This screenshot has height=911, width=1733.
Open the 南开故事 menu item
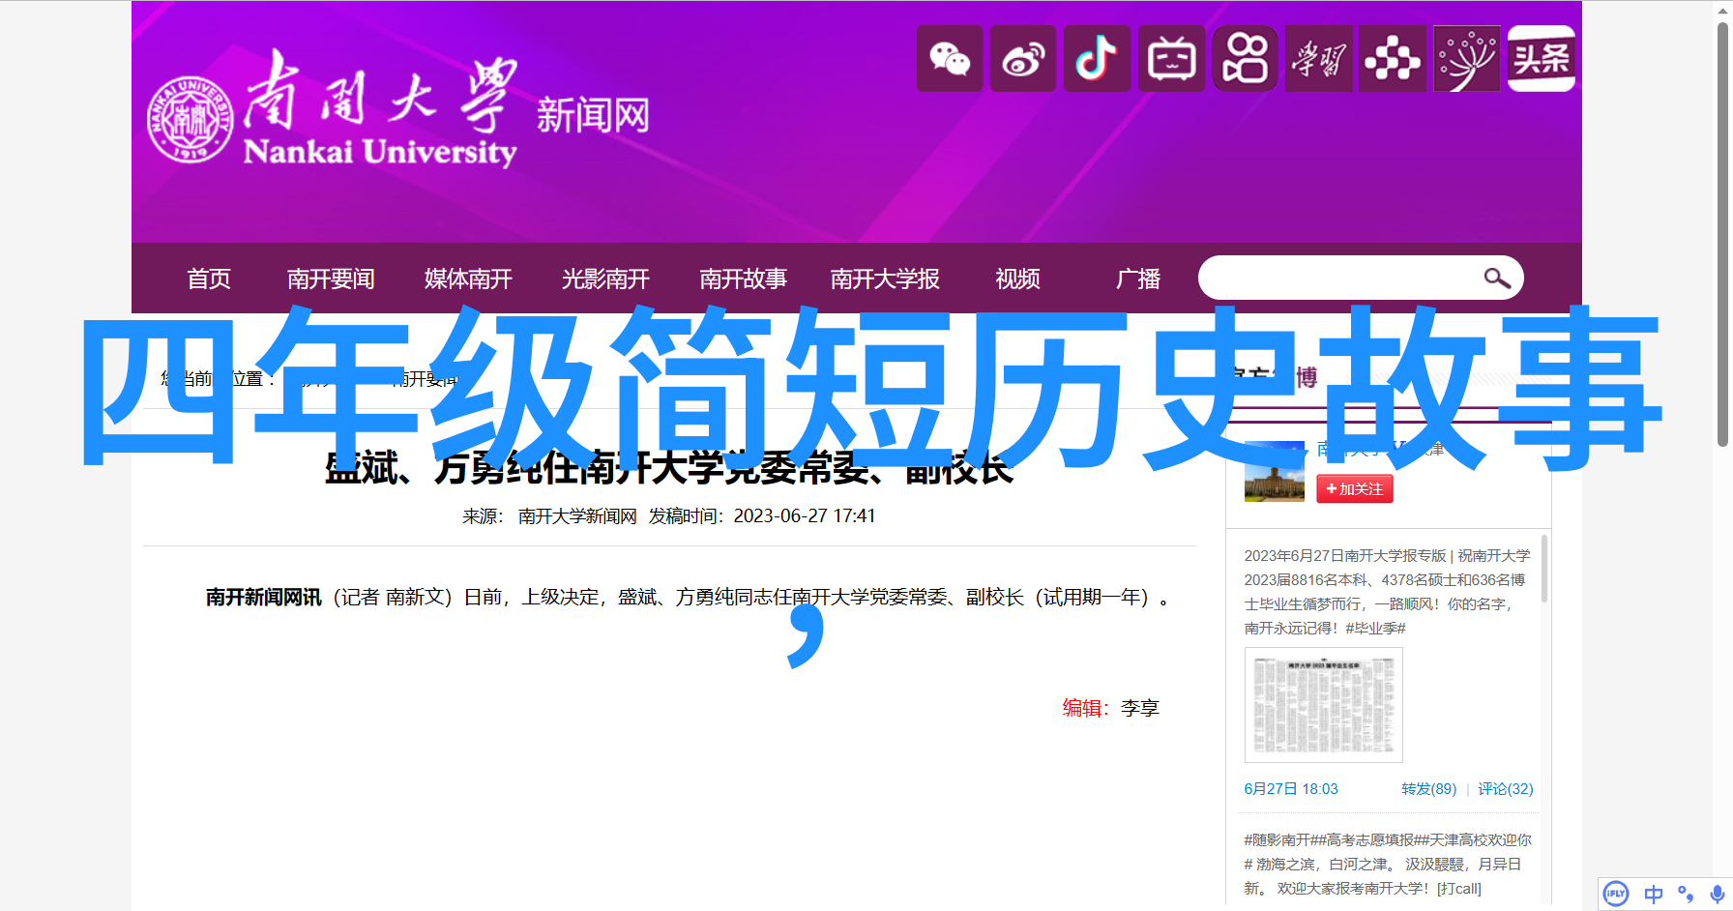(x=743, y=279)
